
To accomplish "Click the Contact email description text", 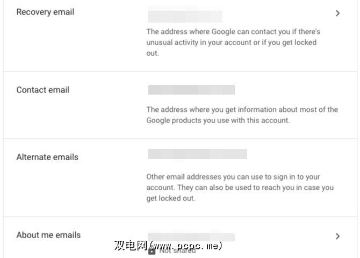I will (x=242, y=114).
